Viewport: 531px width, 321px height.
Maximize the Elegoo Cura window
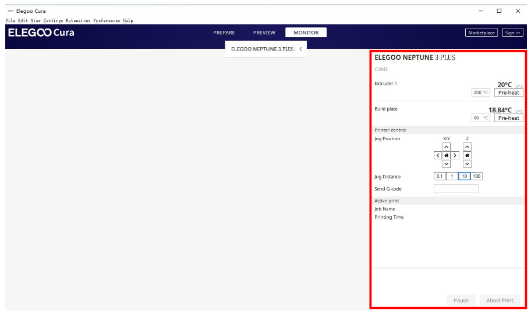pyautogui.click(x=499, y=11)
